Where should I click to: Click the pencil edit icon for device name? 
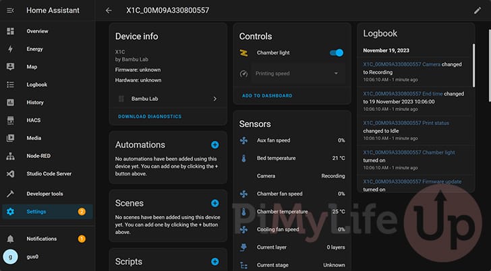tap(478, 11)
